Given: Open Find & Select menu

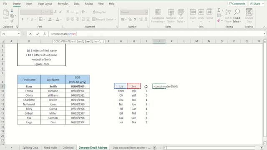Looking at the screenshot, I should pos(237,16).
